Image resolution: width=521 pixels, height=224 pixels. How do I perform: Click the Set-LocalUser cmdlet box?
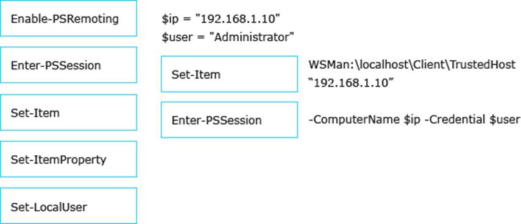click(x=68, y=206)
